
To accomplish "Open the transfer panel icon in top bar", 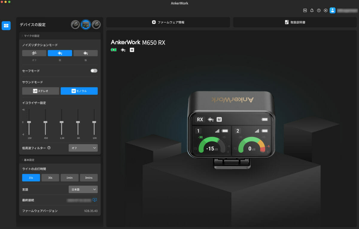I will point(305,10).
